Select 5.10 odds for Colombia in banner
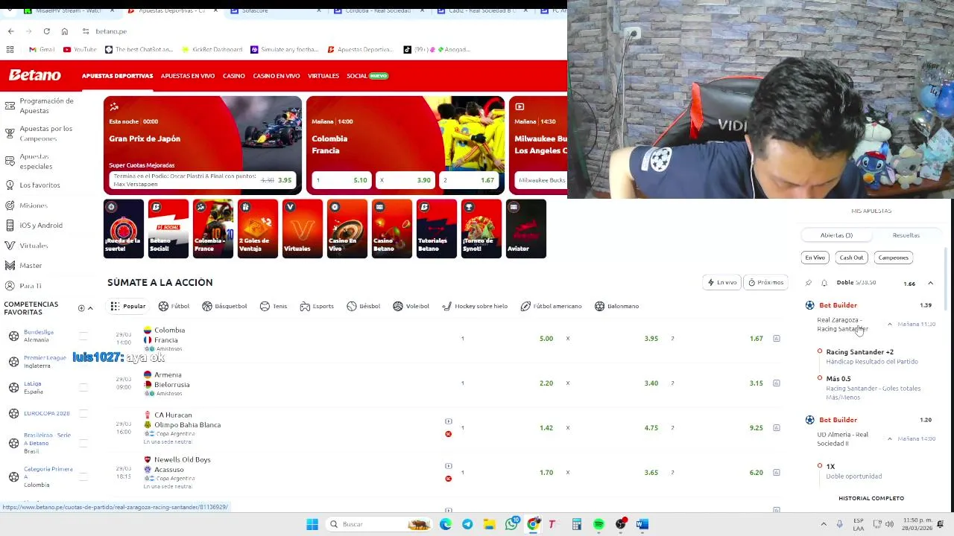 point(342,180)
